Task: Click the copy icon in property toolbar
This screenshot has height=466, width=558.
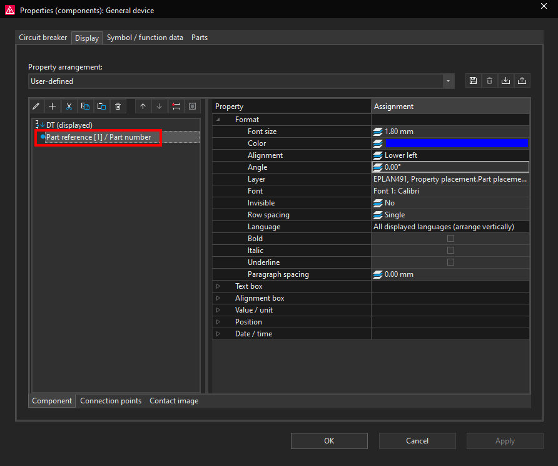Action: point(85,106)
